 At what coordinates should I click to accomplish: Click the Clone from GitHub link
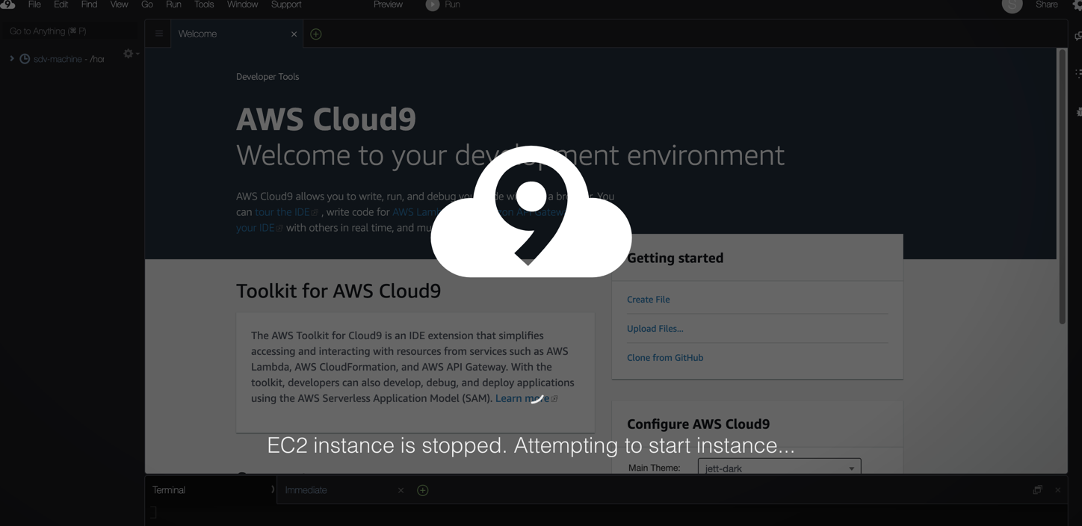(x=665, y=358)
